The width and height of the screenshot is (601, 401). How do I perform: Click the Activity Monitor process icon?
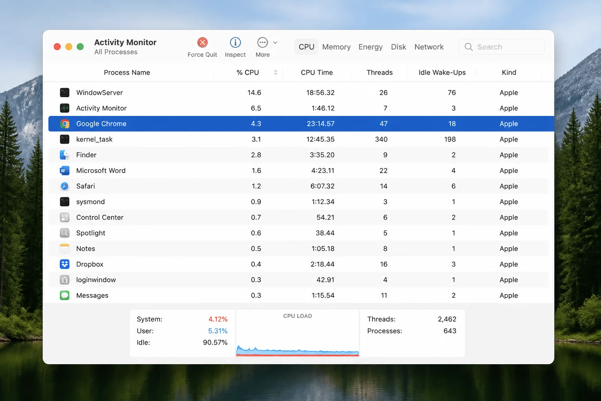(65, 108)
